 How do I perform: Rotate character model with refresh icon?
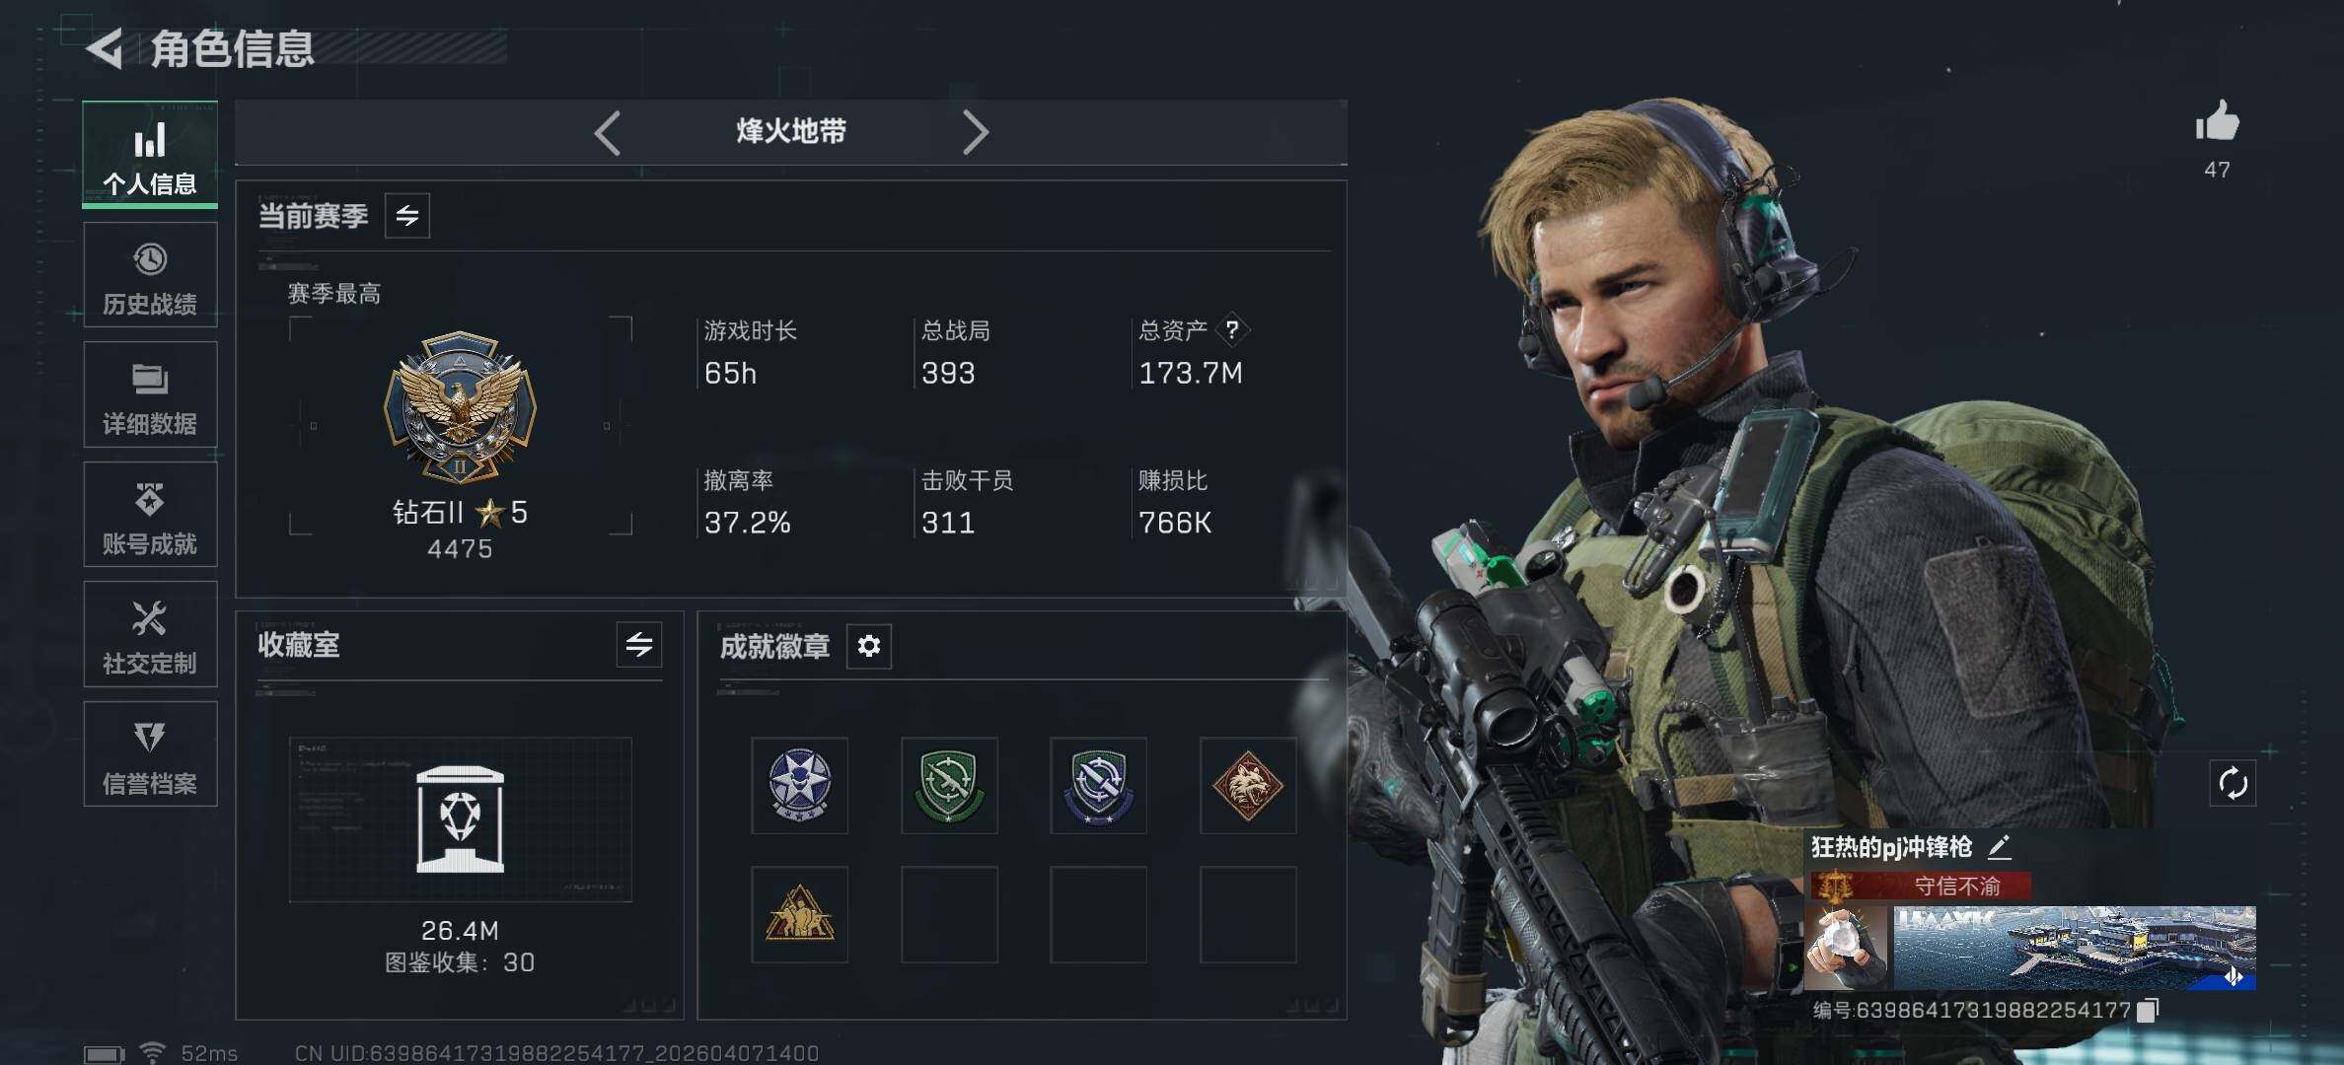click(2233, 784)
